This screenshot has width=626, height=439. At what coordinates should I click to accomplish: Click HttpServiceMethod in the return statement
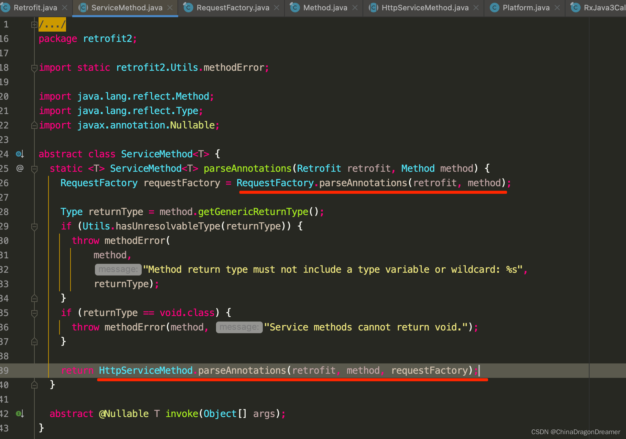[x=146, y=370]
